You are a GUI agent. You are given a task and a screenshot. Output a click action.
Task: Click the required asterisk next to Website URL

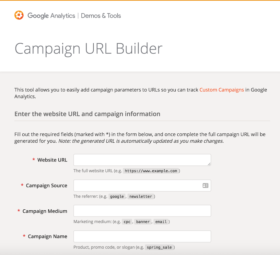coord(33,160)
